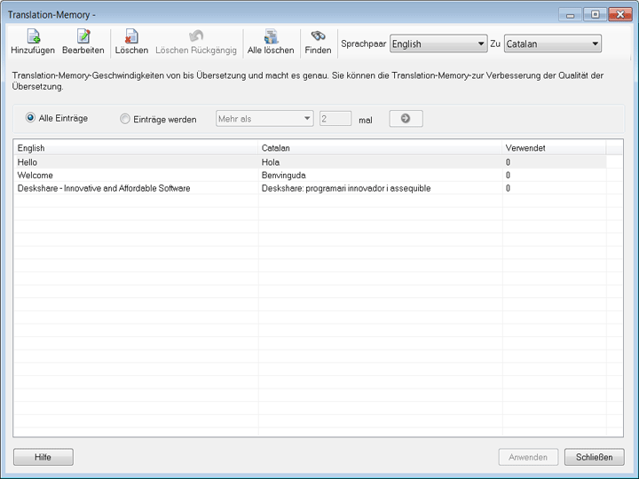Click the Schließen button
639x479 pixels.
pyautogui.click(x=594, y=457)
